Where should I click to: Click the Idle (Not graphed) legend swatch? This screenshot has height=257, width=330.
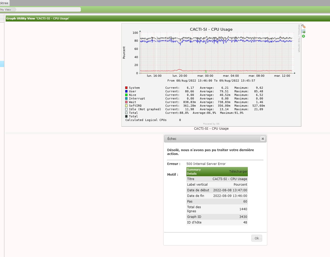126,109
